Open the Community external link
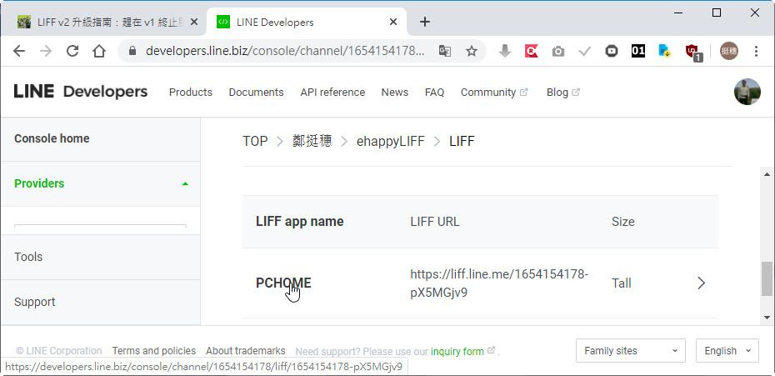 494,93
